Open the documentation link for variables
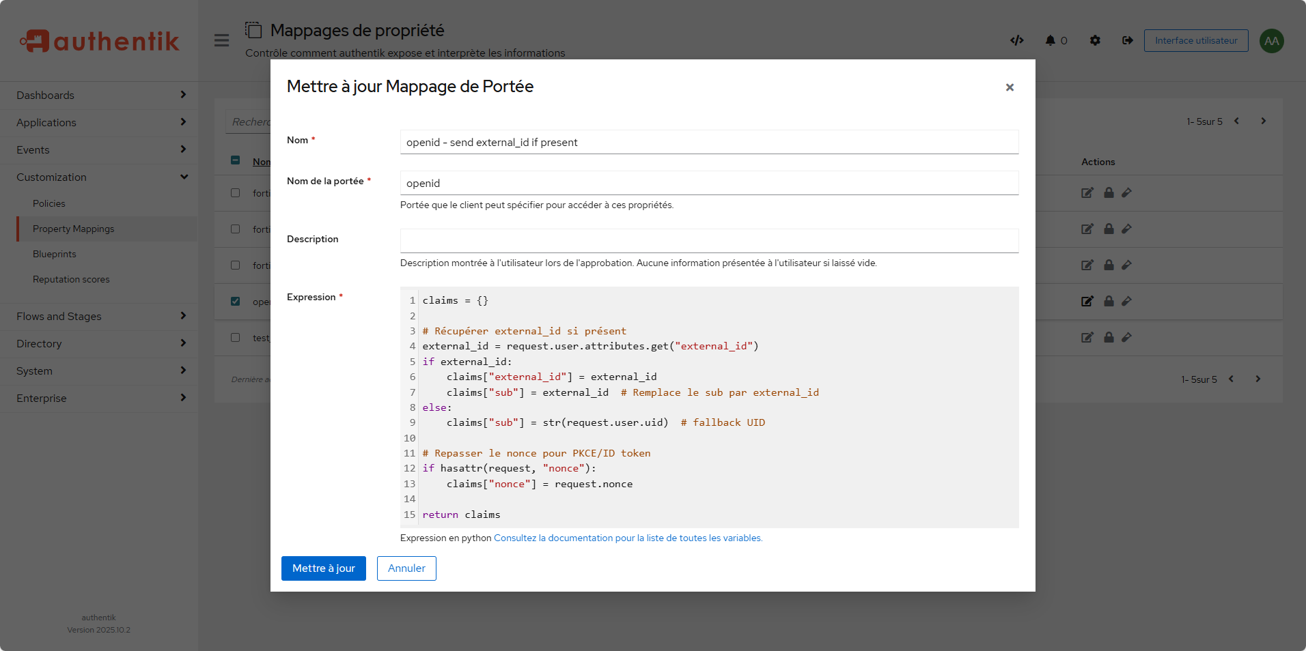 click(628, 538)
